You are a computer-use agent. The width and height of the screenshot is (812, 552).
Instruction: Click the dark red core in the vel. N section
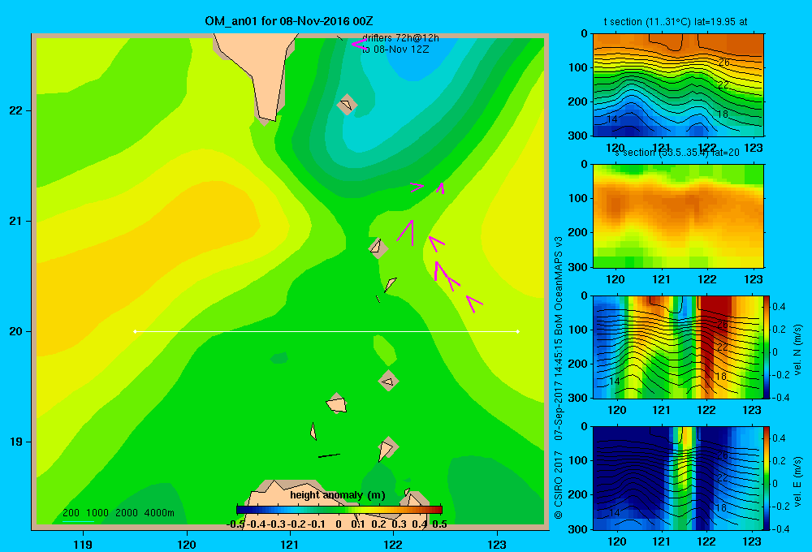[x=715, y=331]
